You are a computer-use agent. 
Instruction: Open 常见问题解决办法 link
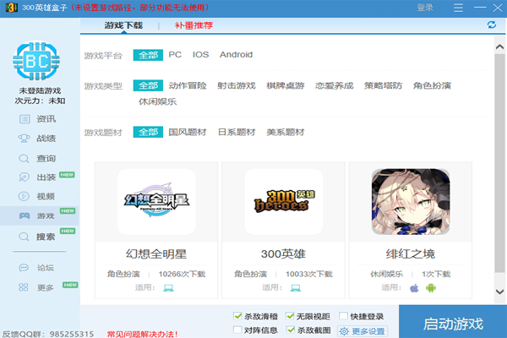pos(142,334)
